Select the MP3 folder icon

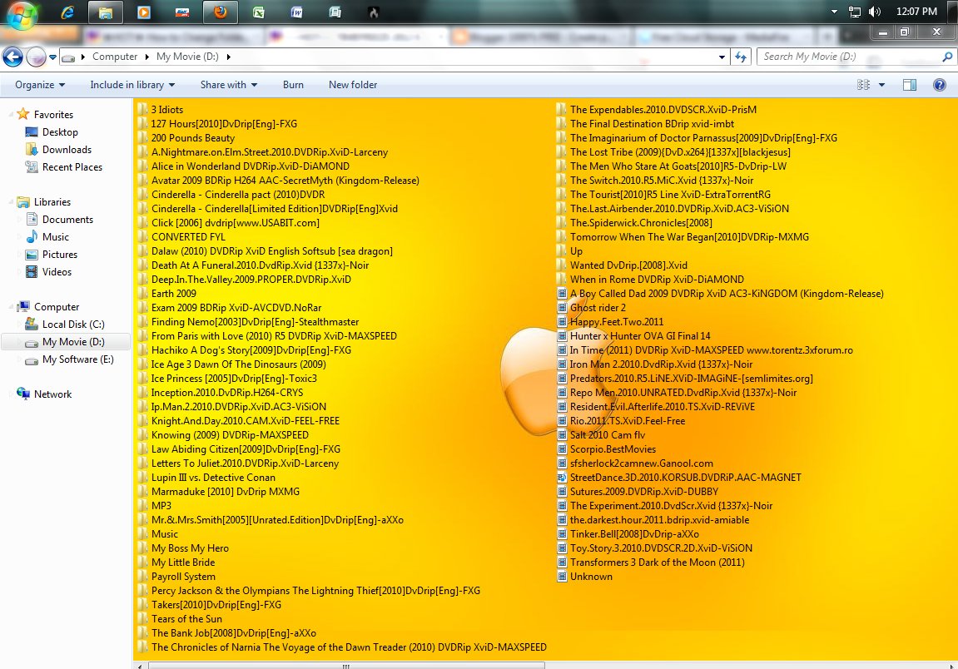pos(142,506)
